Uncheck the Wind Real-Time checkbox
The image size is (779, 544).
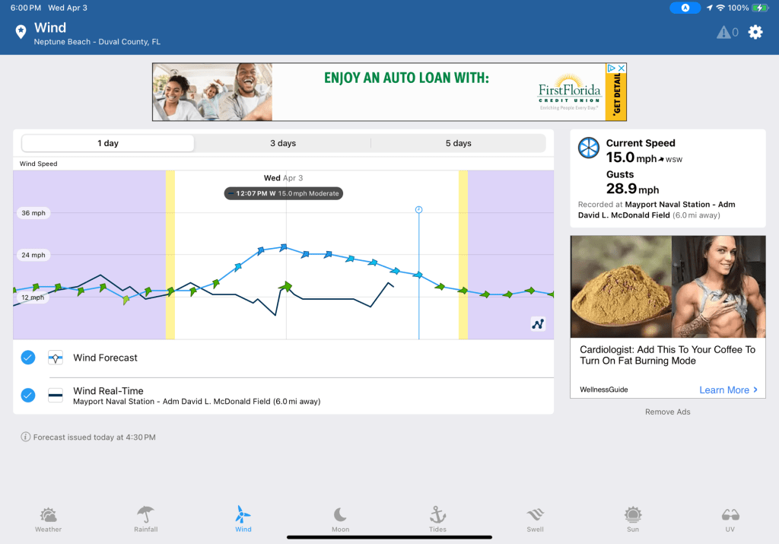(28, 396)
